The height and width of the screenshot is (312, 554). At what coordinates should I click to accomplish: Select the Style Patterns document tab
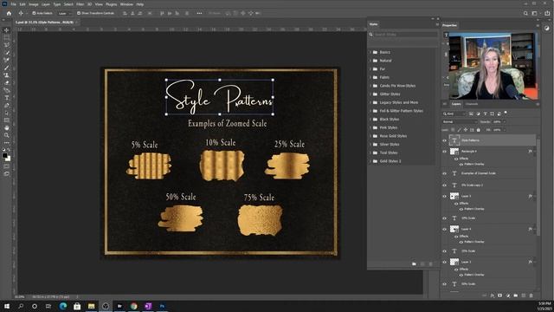45,22
